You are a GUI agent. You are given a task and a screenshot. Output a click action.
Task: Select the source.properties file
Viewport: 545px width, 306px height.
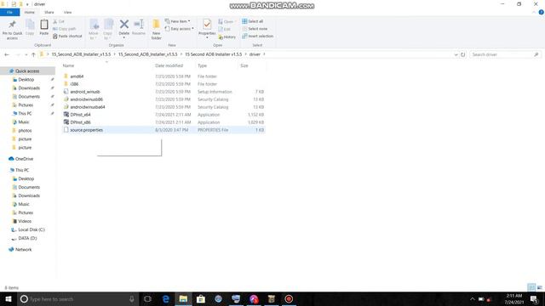(x=87, y=130)
